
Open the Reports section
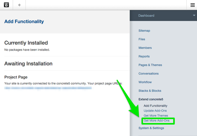point(144,57)
